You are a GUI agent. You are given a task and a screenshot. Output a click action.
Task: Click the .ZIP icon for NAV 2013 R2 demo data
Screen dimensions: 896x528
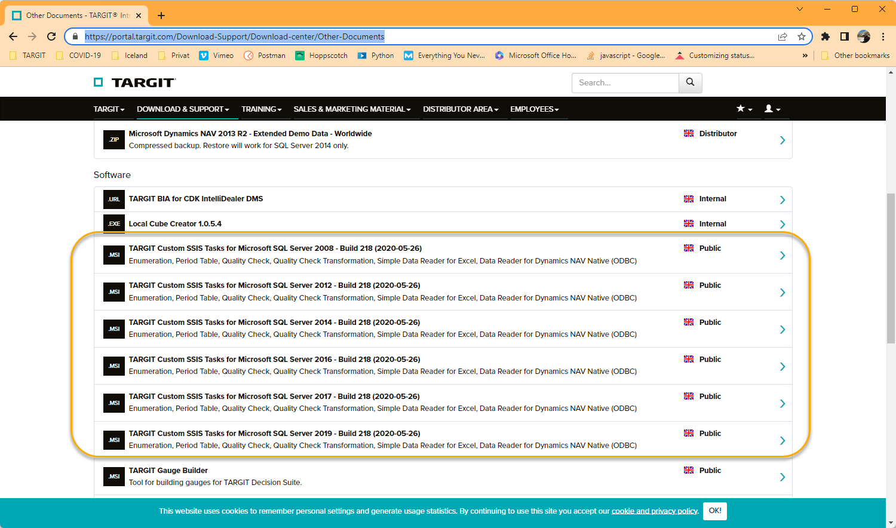(x=114, y=140)
